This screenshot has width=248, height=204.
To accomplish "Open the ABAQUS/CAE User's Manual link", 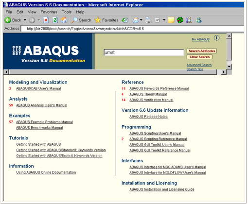I will click(x=38, y=88).
